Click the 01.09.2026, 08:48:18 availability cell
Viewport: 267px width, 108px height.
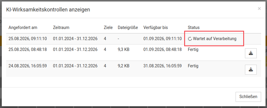coord(162,49)
